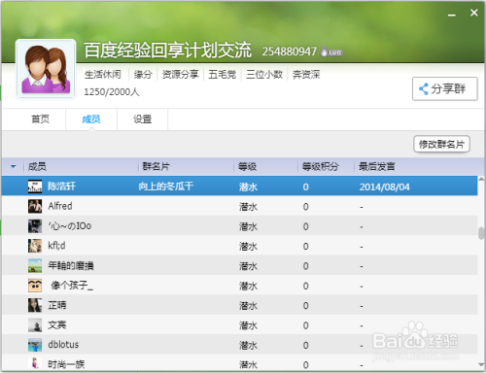Click the 修改群名片 button
This screenshot has width=486, height=373.
[441, 144]
